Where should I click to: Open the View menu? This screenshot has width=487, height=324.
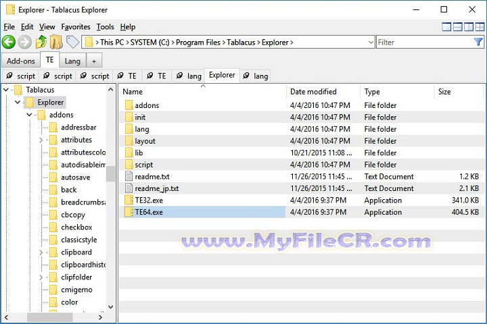[47, 27]
